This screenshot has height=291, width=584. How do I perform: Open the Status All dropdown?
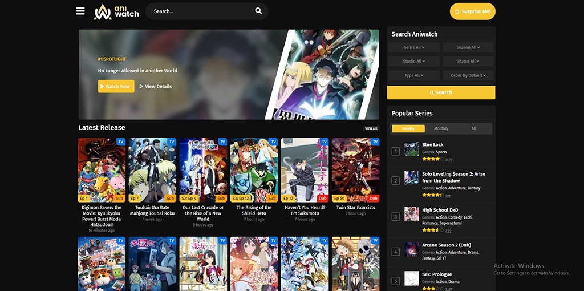pyautogui.click(x=468, y=61)
